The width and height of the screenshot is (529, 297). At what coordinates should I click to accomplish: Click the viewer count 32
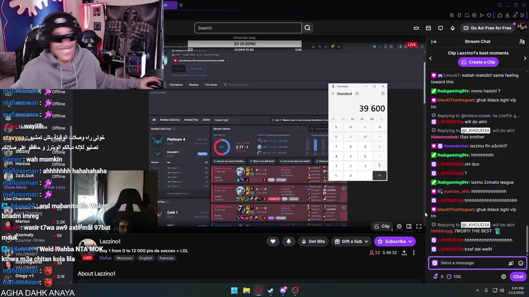(x=374, y=253)
